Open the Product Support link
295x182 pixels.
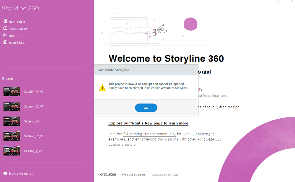133,175
